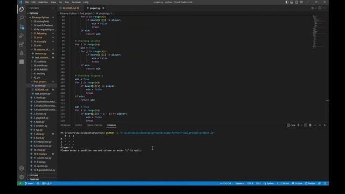
Task: Change indentation via Spaces: 4
Action: tap(240, 183)
